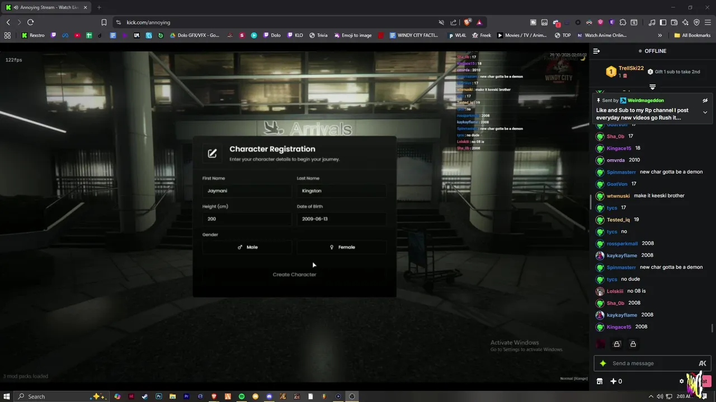Screen dimensions: 716x402
Task: Click the Height field showing 200
Action: (x=247, y=218)
